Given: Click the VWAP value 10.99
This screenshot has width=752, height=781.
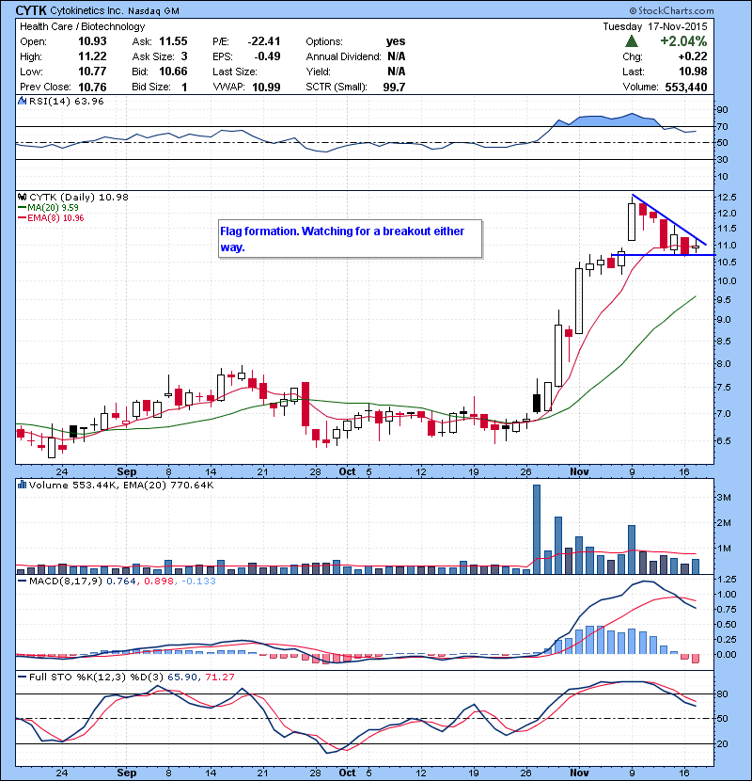Looking at the screenshot, I should pos(266,88).
